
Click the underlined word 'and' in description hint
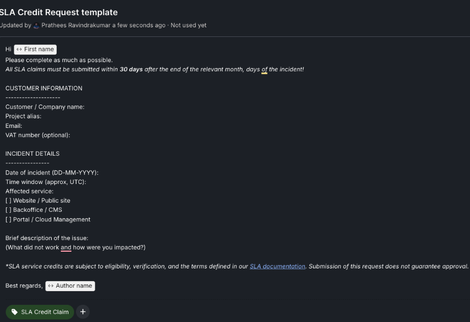[x=66, y=247]
